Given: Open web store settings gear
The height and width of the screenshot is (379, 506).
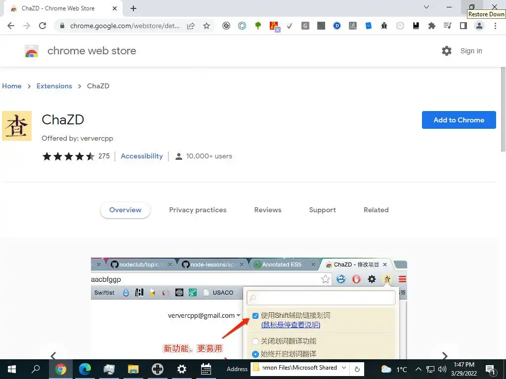Looking at the screenshot, I should tap(447, 51).
